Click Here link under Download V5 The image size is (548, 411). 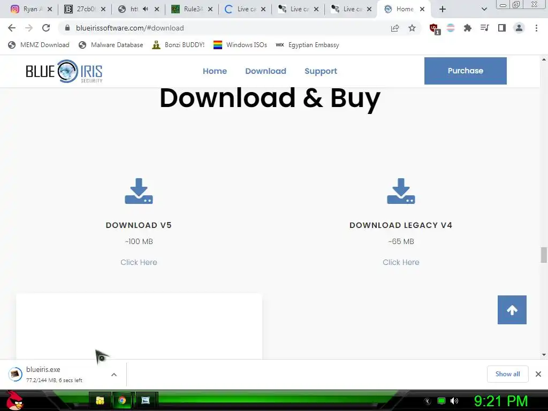tap(139, 262)
